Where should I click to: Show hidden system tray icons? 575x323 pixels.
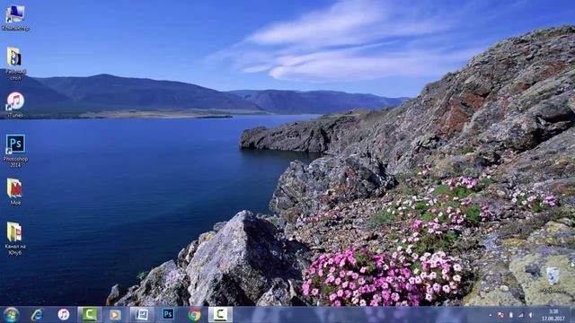(490, 315)
